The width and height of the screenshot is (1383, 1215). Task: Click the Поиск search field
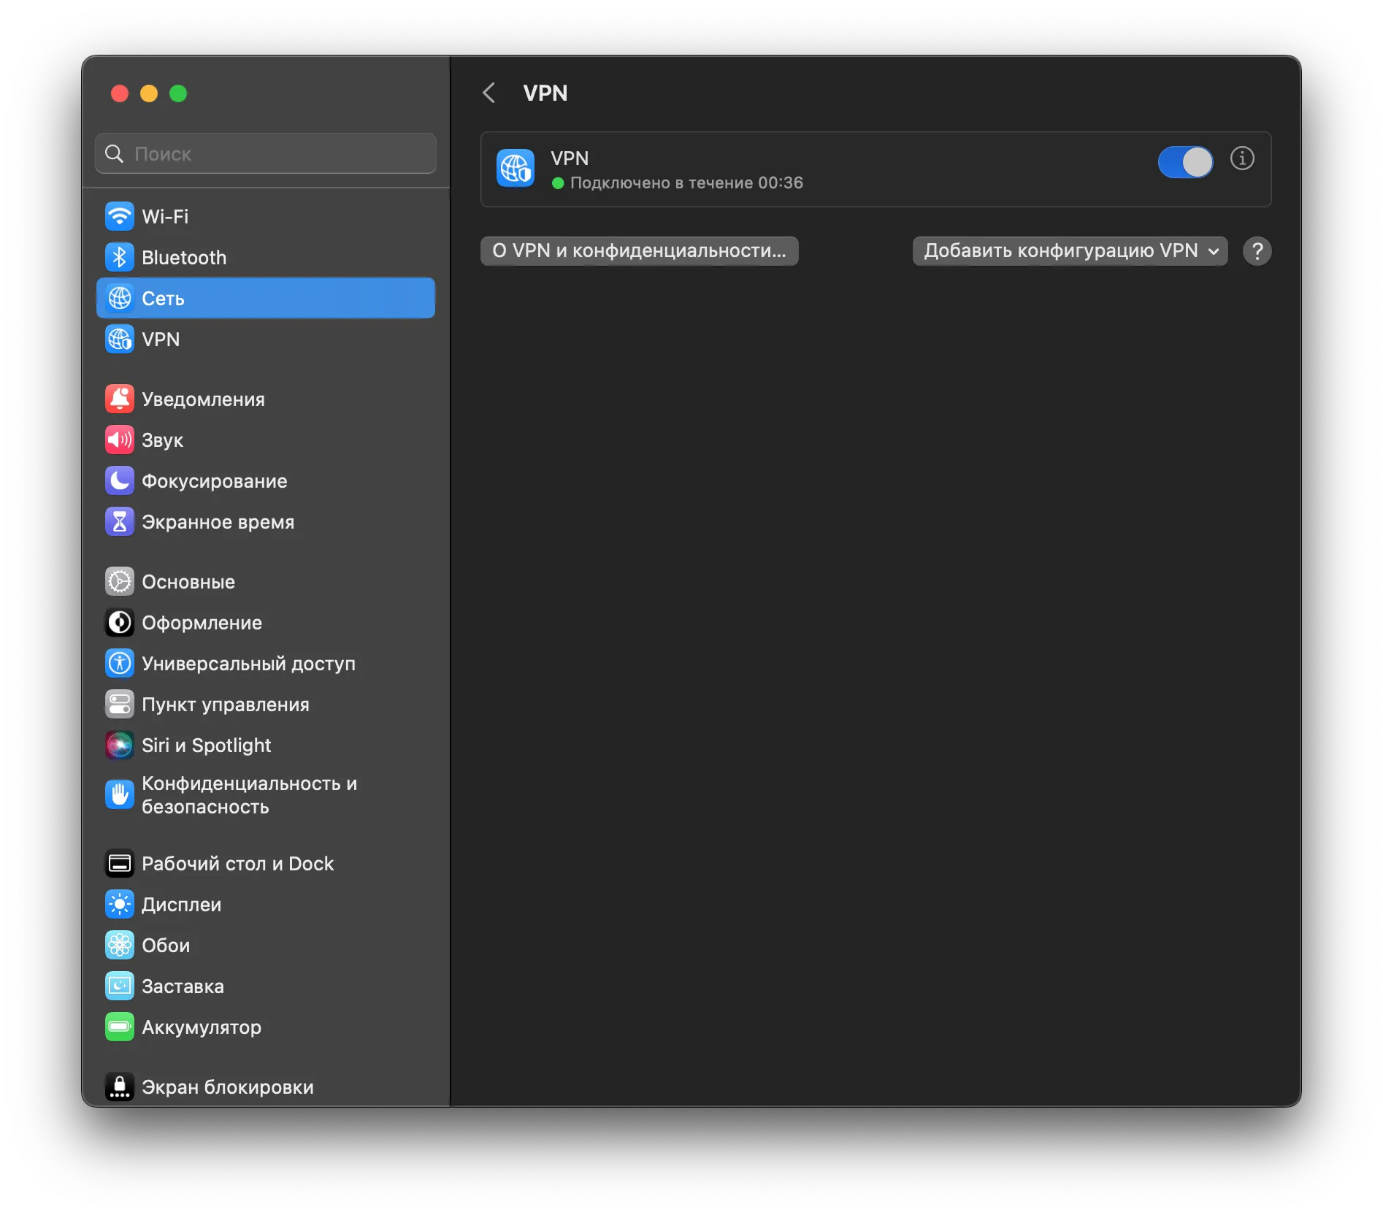(266, 153)
